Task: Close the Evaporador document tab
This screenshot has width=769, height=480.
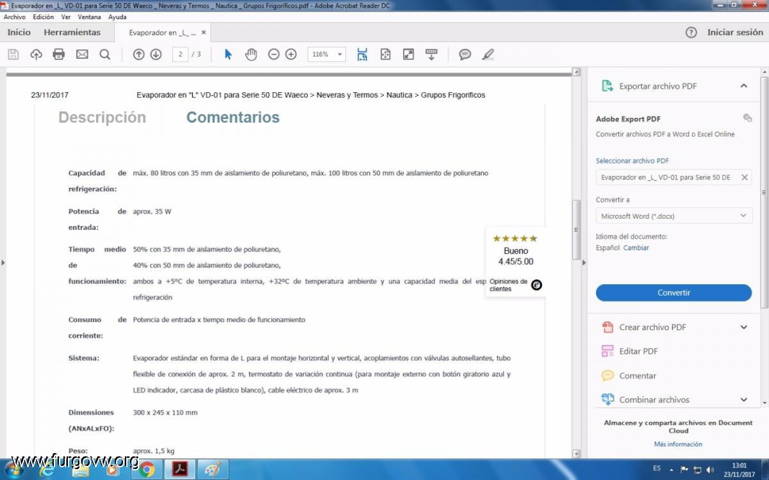Action: point(204,32)
